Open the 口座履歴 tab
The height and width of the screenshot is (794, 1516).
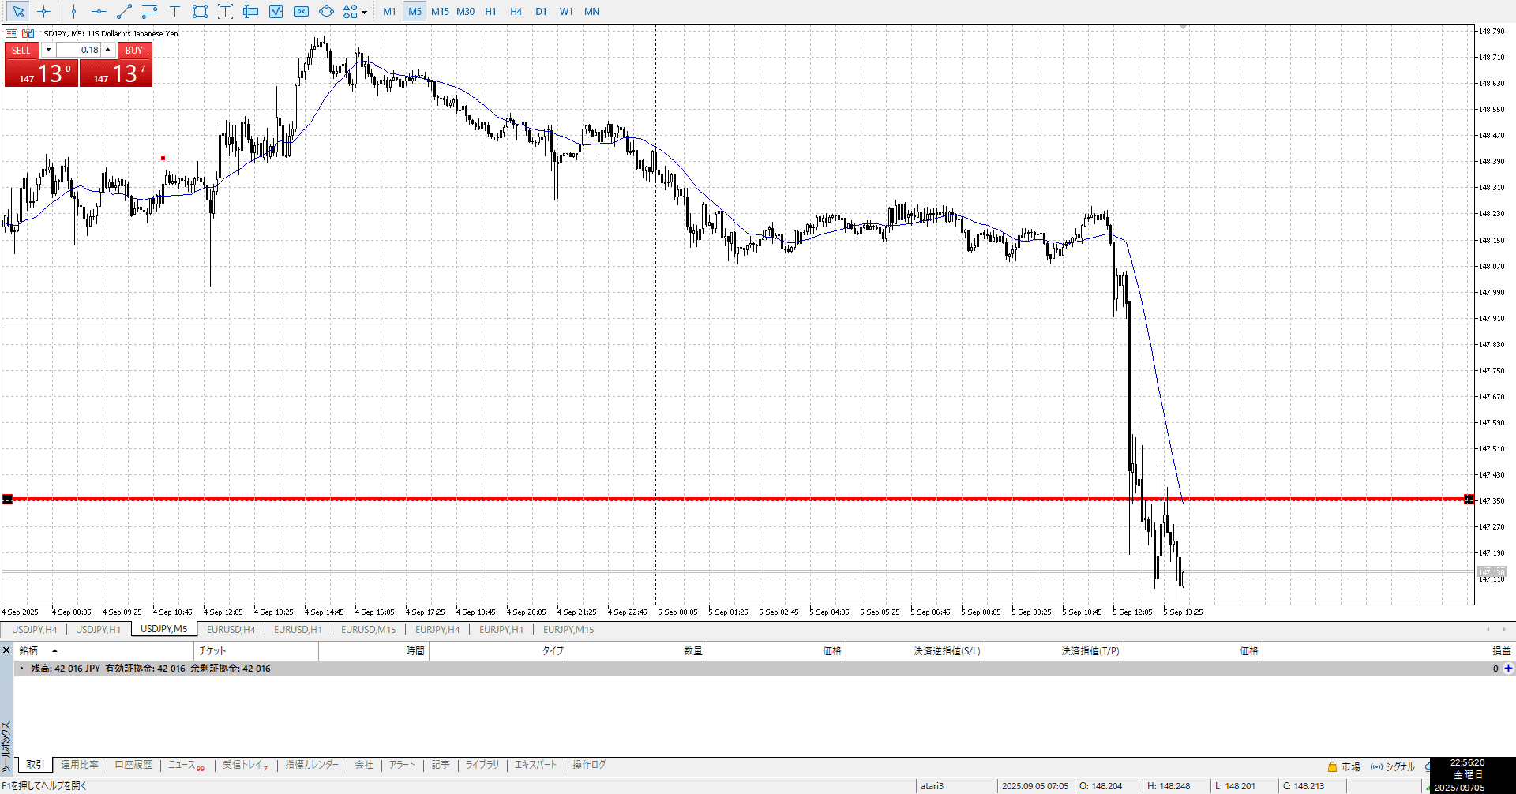click(133, 765)
